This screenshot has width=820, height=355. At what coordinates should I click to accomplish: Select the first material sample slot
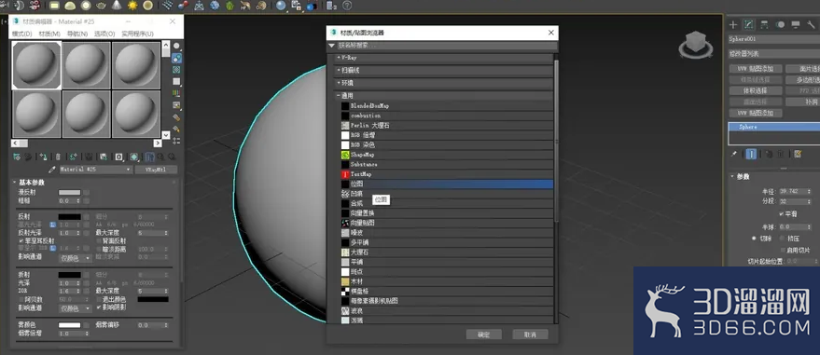pos(36,65)
